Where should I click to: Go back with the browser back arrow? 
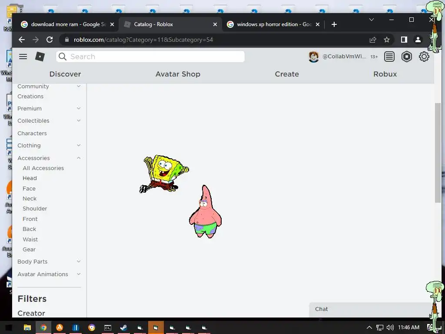click(x=22, y=40)
